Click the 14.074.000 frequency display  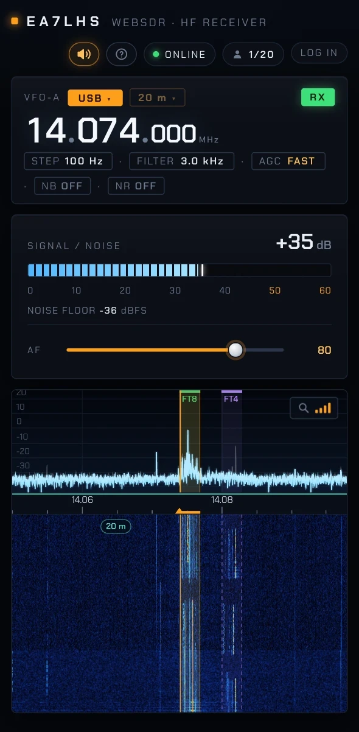[113, 132]
